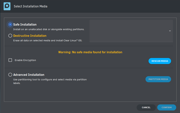Screen dimensions: 180x113
Task: Select the Advanced Installation radio button
Action: [x=10, y=75]
